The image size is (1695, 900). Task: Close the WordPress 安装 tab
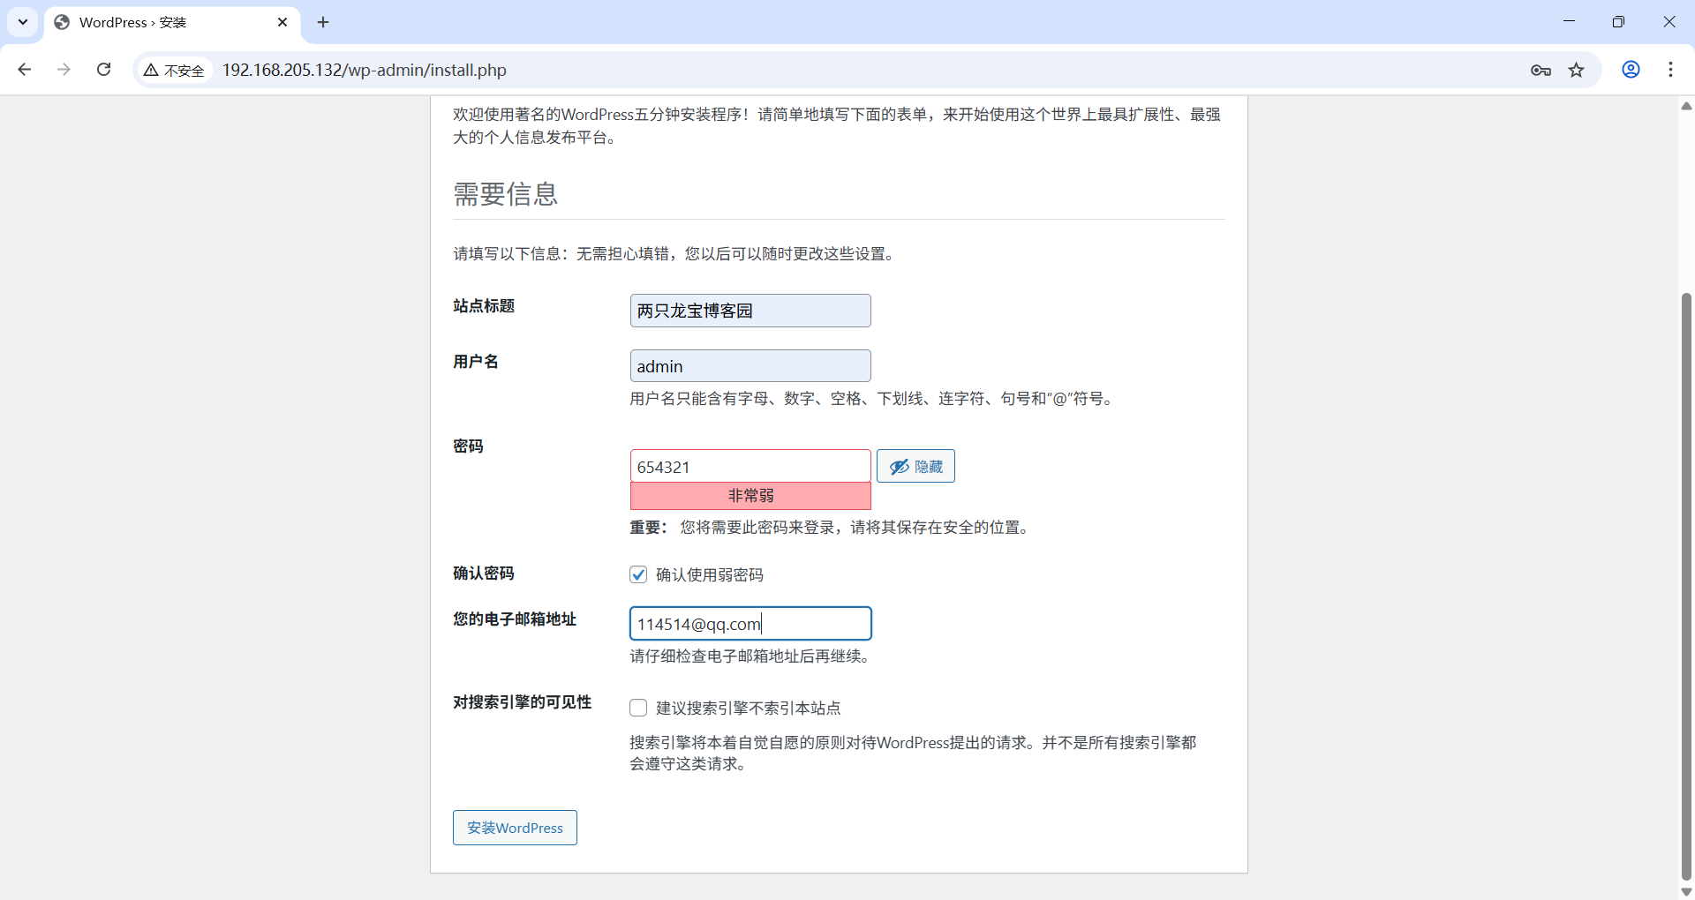click(x=282, y=22)
